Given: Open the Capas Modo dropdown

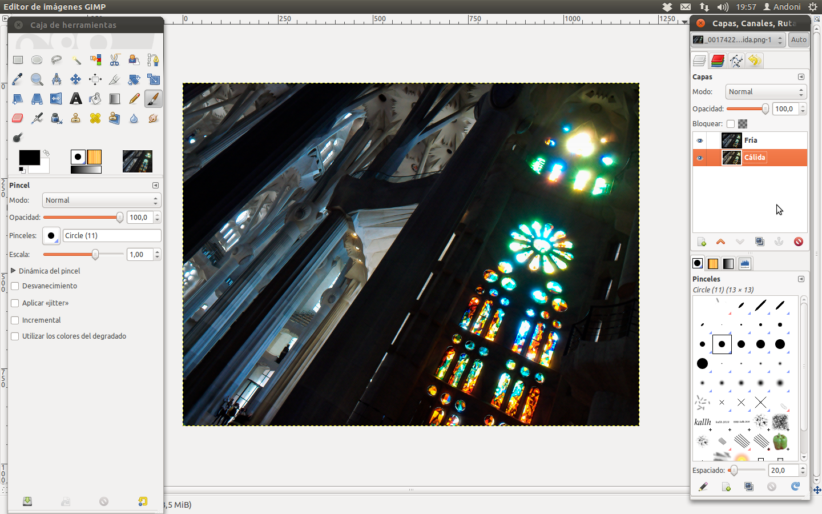Looking at the screenshot, I should [766, 92].
